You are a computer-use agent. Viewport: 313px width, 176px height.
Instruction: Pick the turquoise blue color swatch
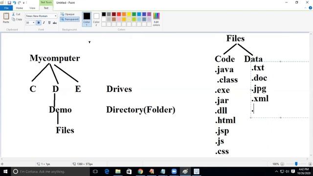pyautogui.click(x=139, y=14)
